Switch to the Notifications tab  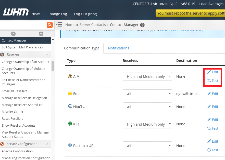point(119,48)
